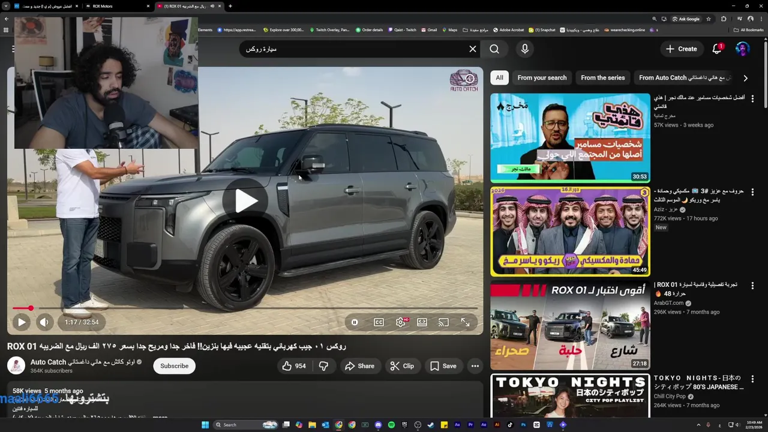The width and height of the screenshot is (768, 432).
Task: Open Premiere Pro from the taskbar
Action: (470, 425)
